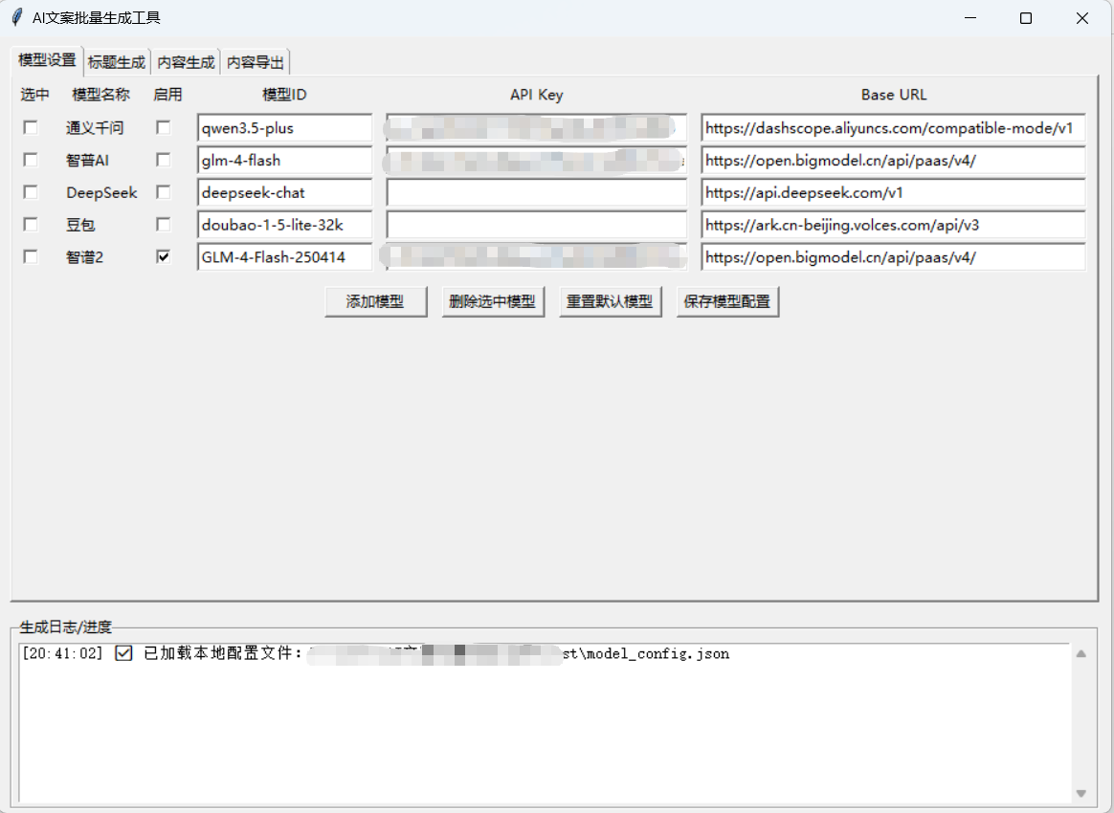Disable the 启用 checkbox for 智谱2

tap(162, 256)
